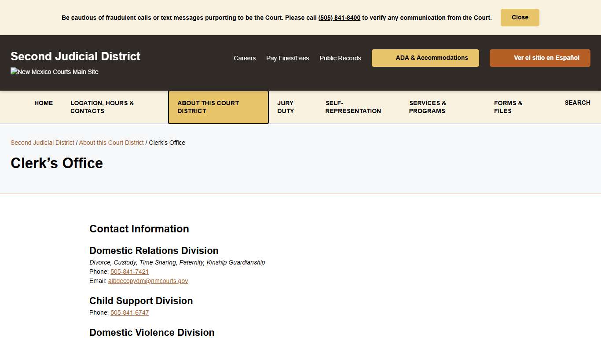Select Home in the main navigation

click(44, 103)
